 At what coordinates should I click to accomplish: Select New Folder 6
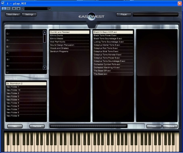[x=26, y=106]
